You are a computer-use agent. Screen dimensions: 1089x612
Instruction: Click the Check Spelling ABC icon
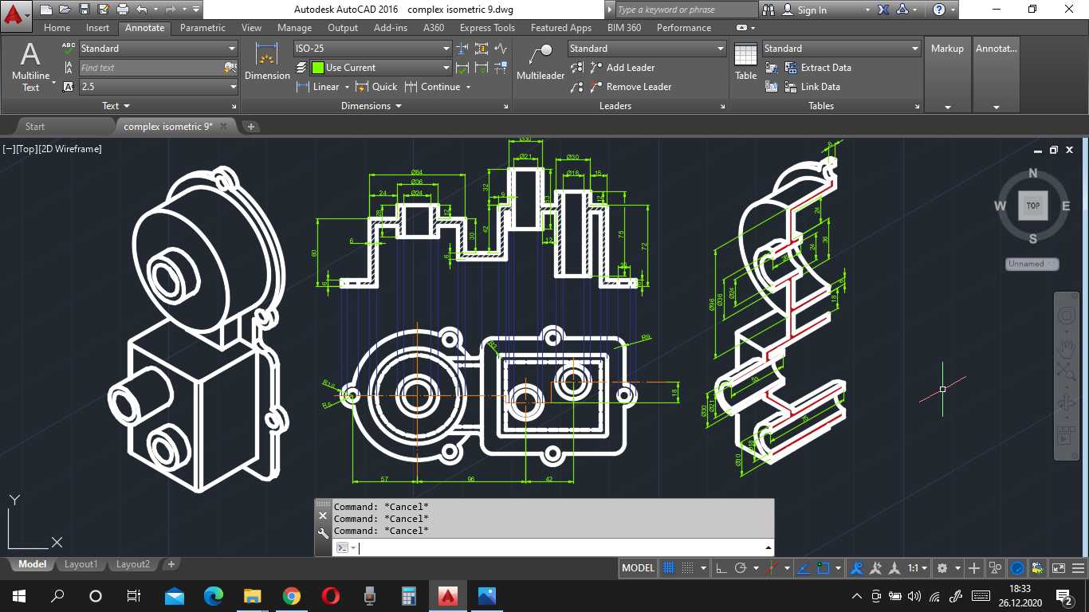tap(69, 49)
